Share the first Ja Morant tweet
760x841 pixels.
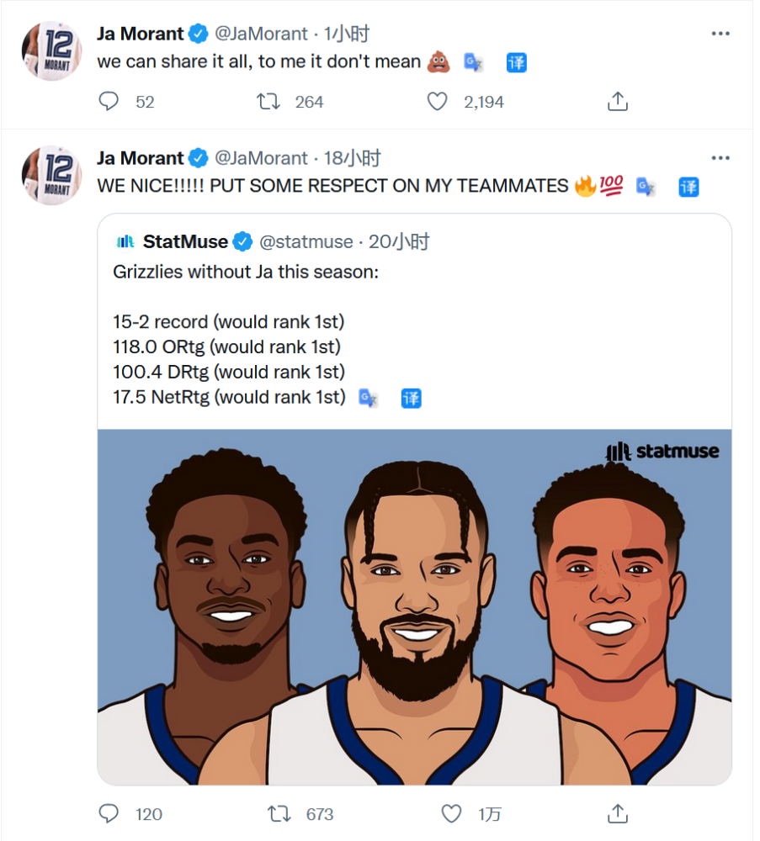pos(617,101)
